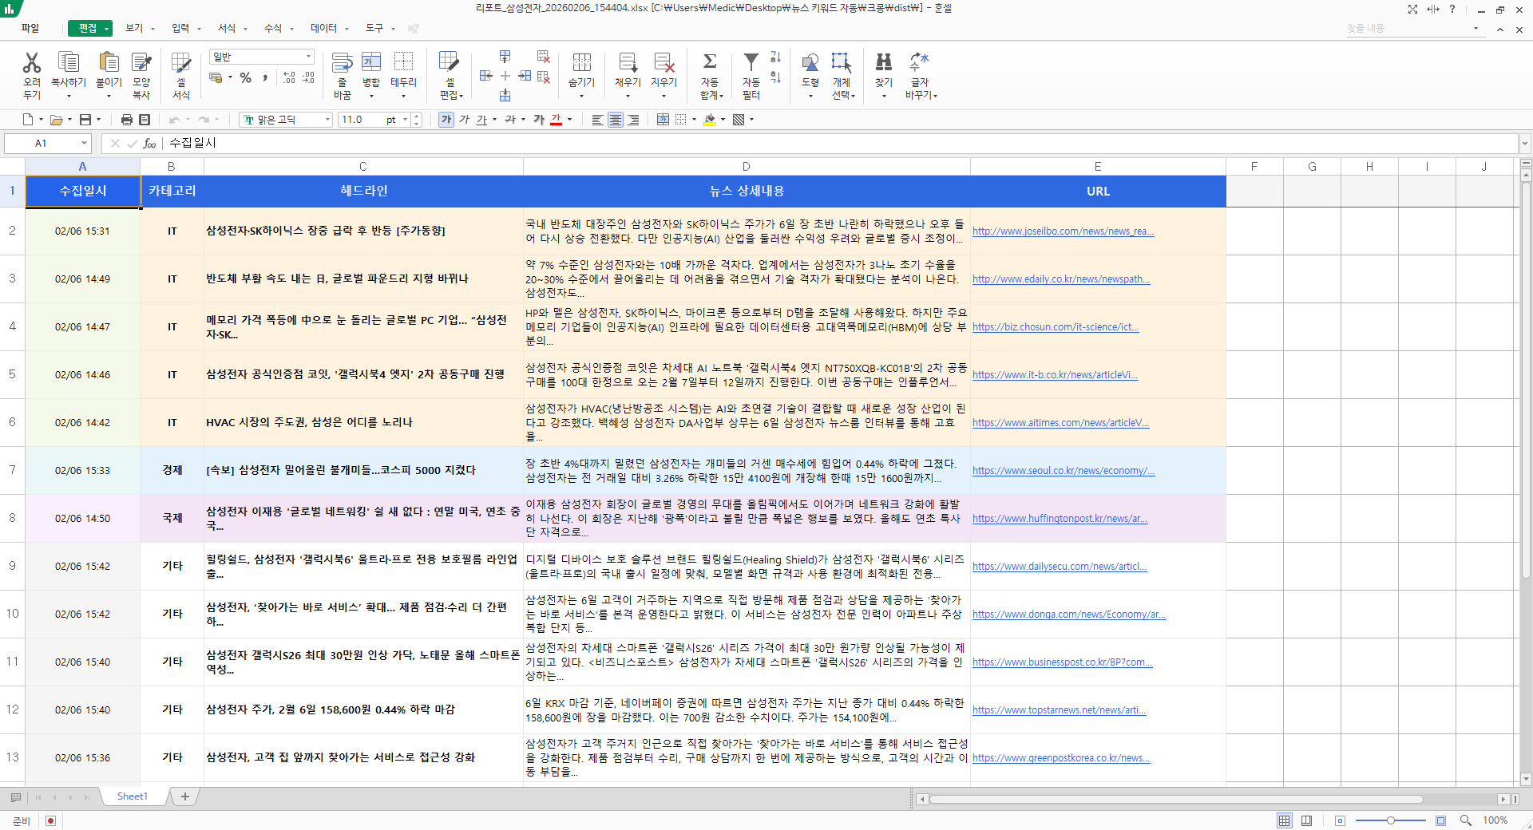1533x830 pixels.
Task: Align text left
Action: pyautogui.click(x=597, y=120)
